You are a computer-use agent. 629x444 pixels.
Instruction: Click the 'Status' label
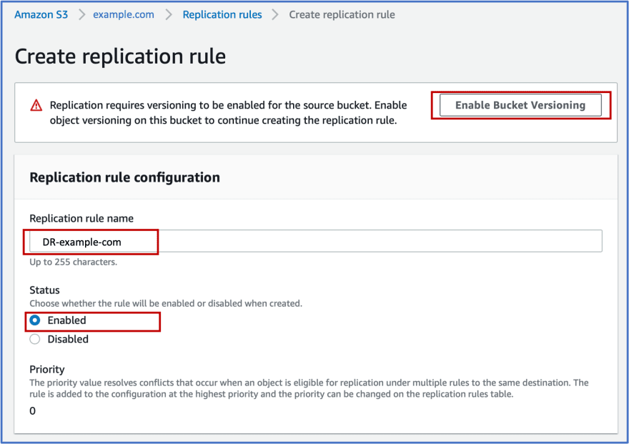click(44, 290)
